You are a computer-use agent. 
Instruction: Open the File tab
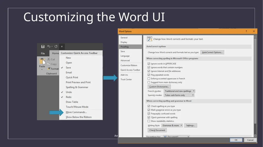[x=43, y=53]
